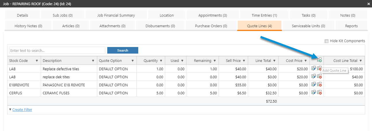The image size is (372, 131).
Task: Edit the 'Replace defective tiles' quote line
Action: click(x=314, y=69)
